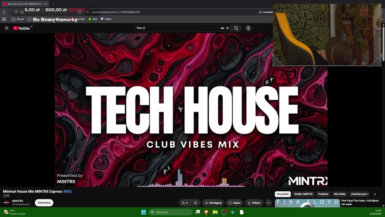The width and height of the screenshot is (385, 217).
Task: Open the on-screen keyboard icon in search box
Action: click(222, 28)
